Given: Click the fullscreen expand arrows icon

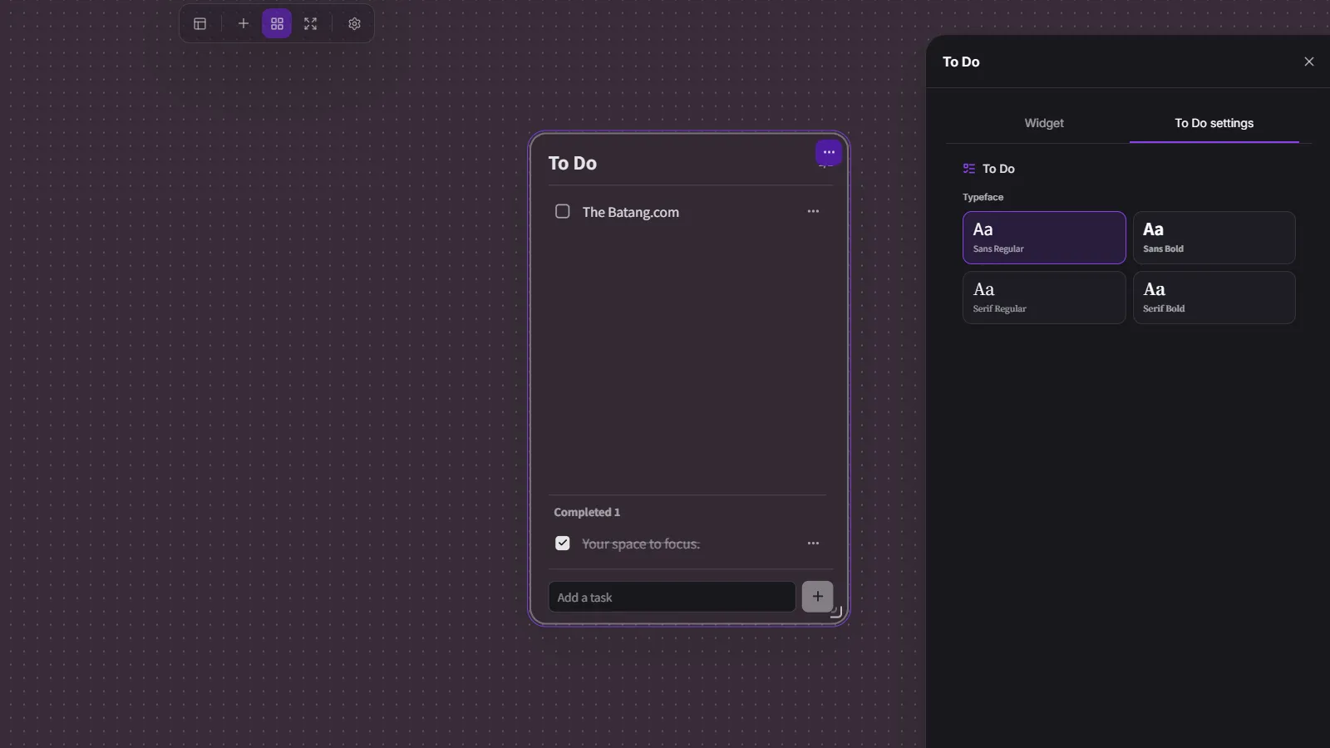Looking at the screenshot, I should pos(310,24).
